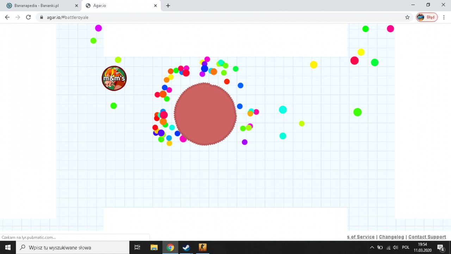The image size is (451, 254).
Task: Click the Windows search box
Action: [x=73, y=247]
